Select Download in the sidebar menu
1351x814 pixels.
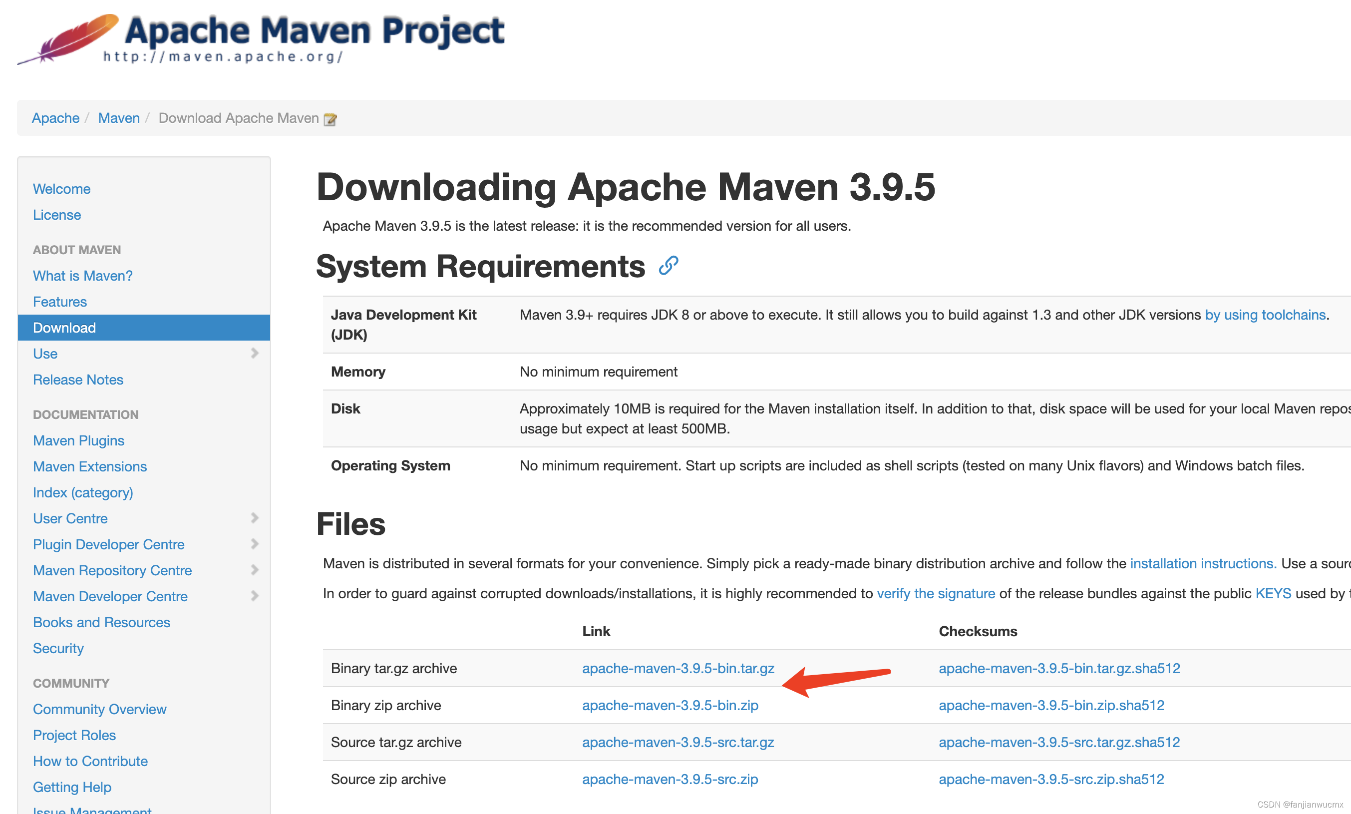(x=64, y=328)
